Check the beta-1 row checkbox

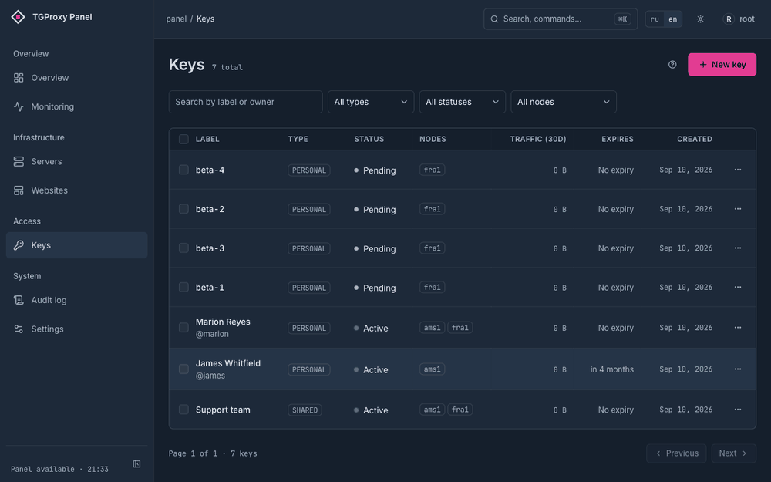click(183, 287)
